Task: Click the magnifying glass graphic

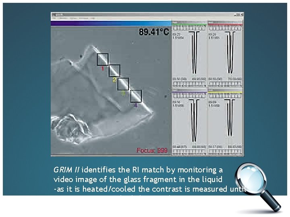Action: click(258, 187)
